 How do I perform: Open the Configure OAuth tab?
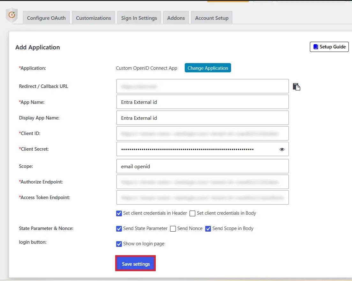point(46,18)
